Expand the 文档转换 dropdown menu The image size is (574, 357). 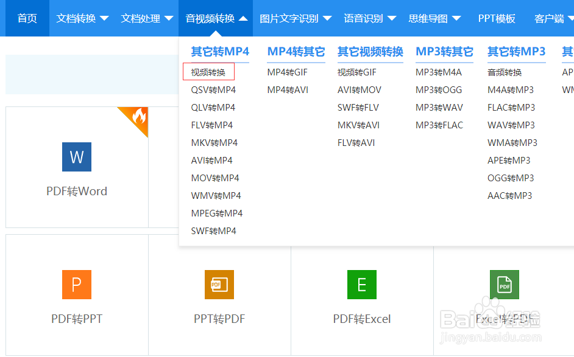point(82,18)
